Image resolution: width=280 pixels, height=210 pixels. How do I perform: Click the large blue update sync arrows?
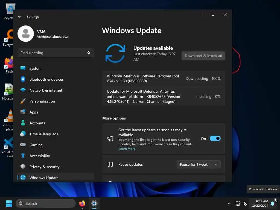(x=115, y=53)
